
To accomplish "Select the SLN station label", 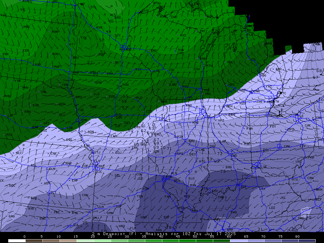I will [52, 169].
